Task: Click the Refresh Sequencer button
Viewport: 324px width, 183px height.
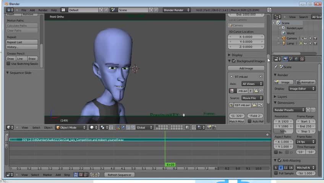Action: click(x=119, y=175)
